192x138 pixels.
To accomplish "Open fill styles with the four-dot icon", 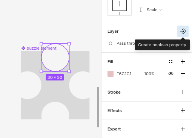I will point(170,62).
